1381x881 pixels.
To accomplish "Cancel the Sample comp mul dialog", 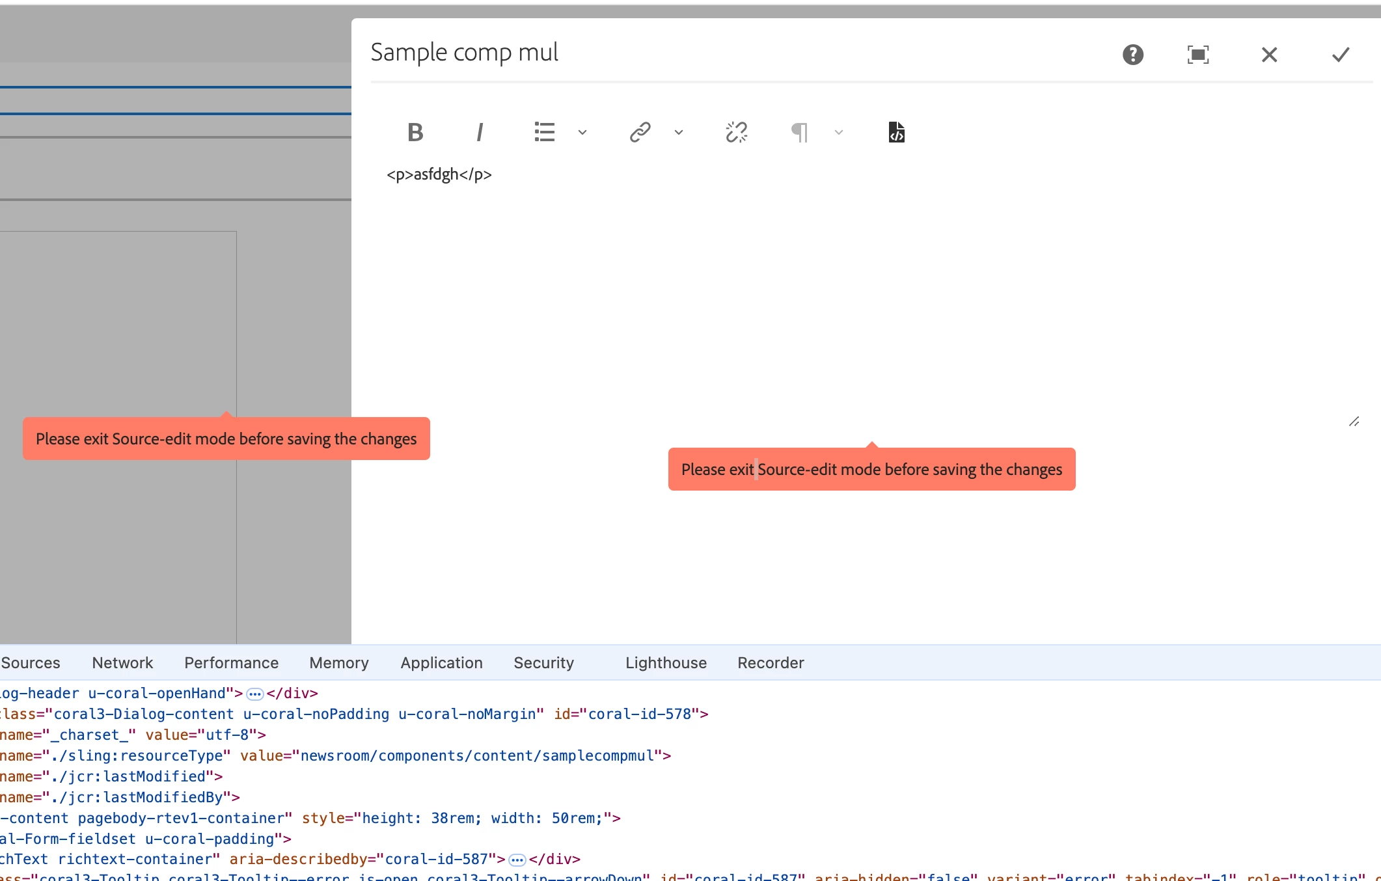I will 1269,55.
